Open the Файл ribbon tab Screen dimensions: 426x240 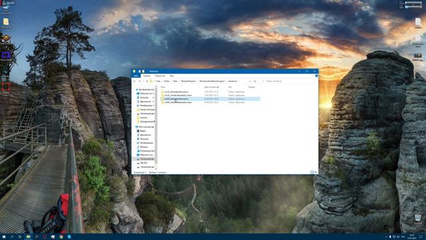(136, 76)
